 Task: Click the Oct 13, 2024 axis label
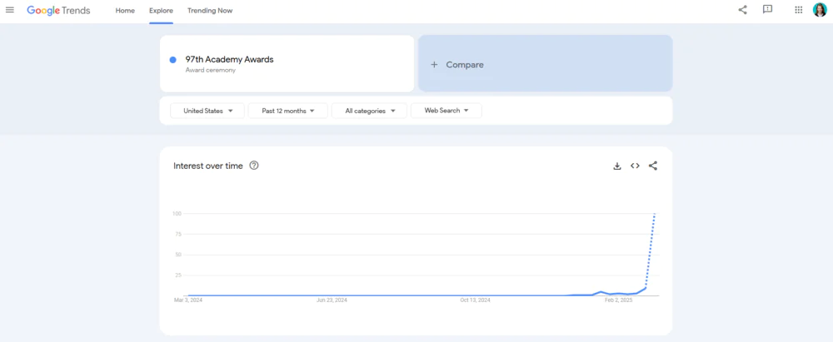tap(475, 300)
